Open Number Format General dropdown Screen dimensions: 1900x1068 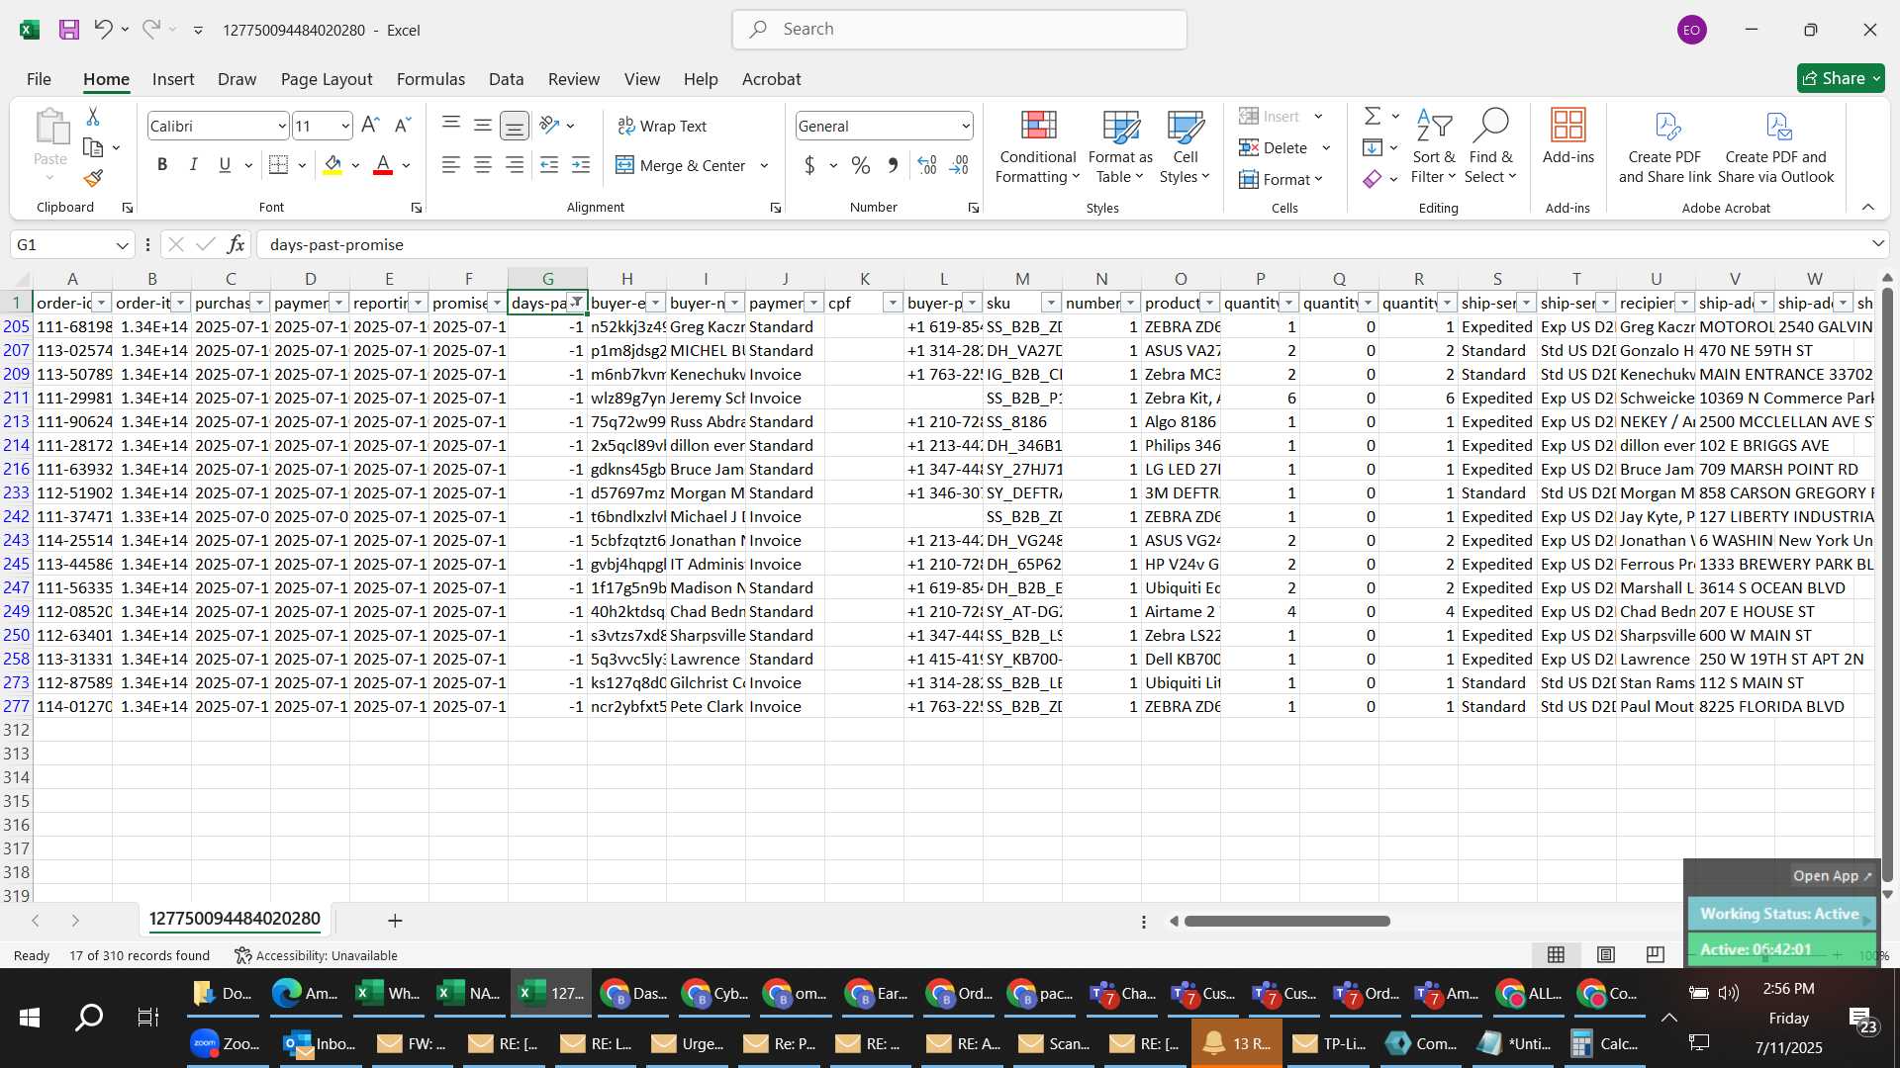coord(965,127)
